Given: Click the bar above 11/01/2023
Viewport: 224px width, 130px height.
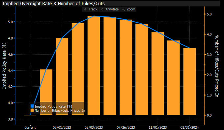Looking at the screenshot, I should tap(158, 74).
